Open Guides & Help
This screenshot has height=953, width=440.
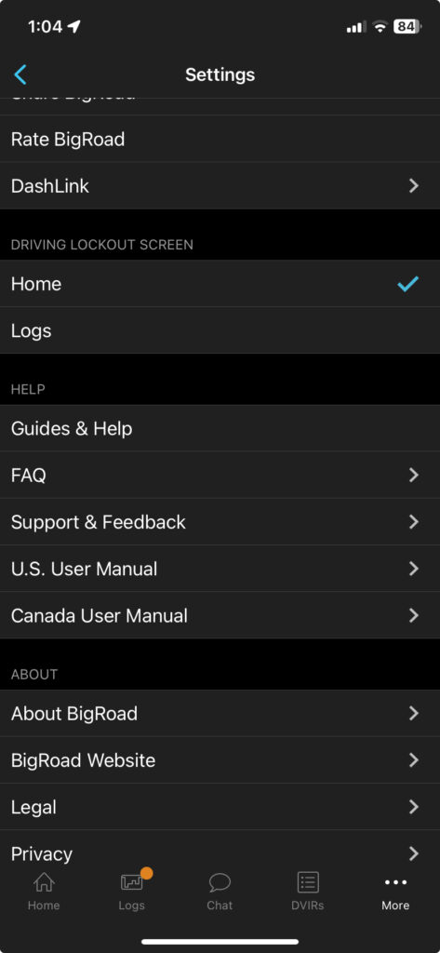pos(220,428)
